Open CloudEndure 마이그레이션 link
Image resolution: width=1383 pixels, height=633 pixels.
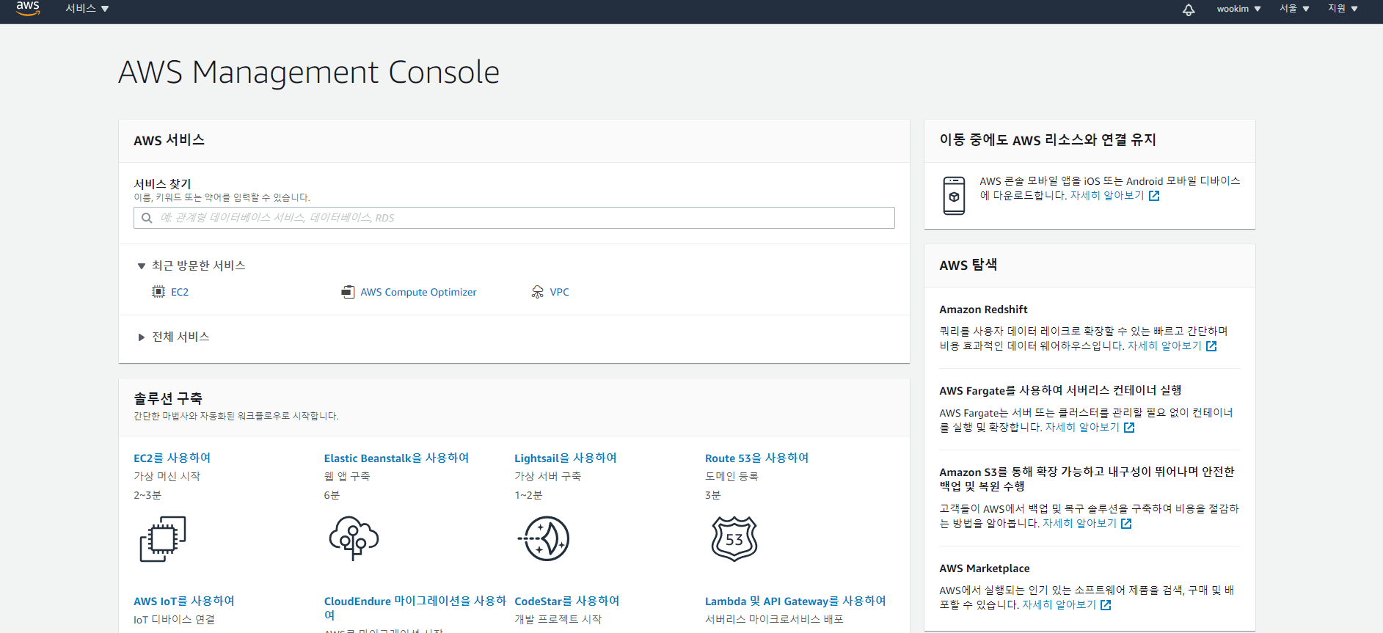415,608
